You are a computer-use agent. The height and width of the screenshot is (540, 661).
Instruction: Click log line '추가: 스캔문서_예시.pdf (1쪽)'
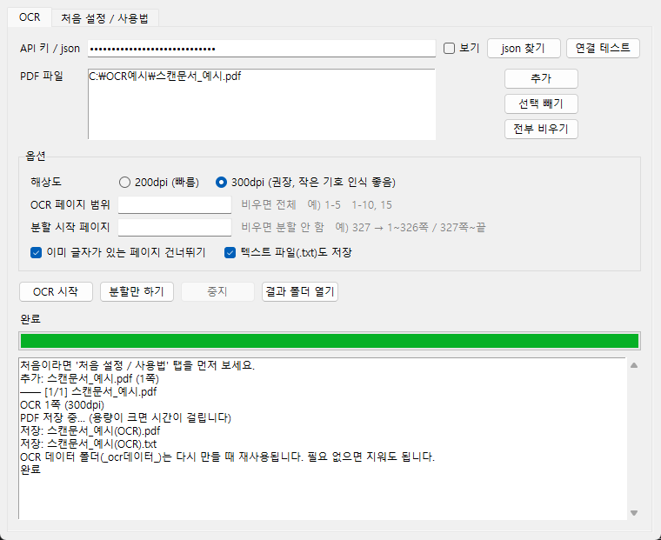click(x=90, y=378)
